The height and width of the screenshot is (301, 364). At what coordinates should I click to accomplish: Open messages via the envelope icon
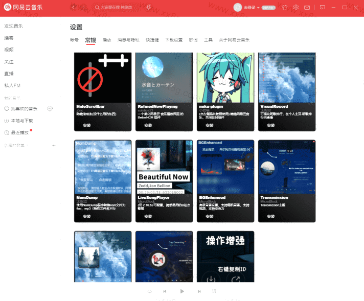[307, 8]
